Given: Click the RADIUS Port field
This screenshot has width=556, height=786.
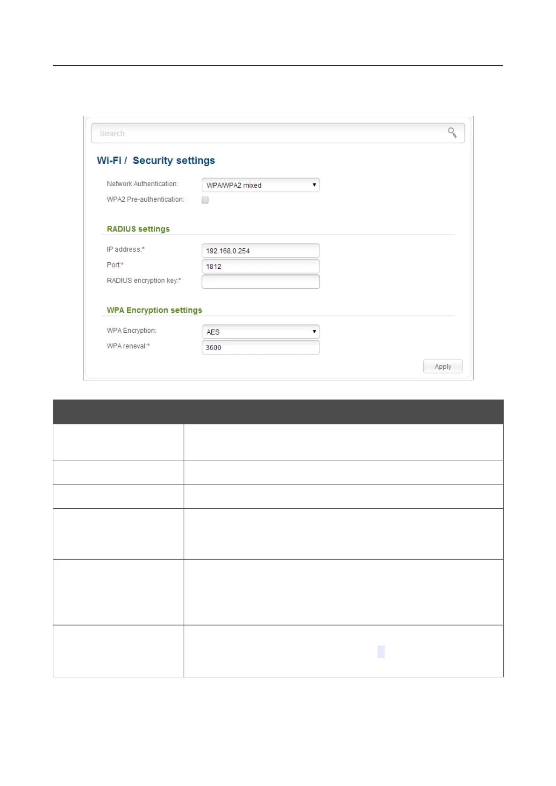Looking at the screenshot, I should 261,266.
